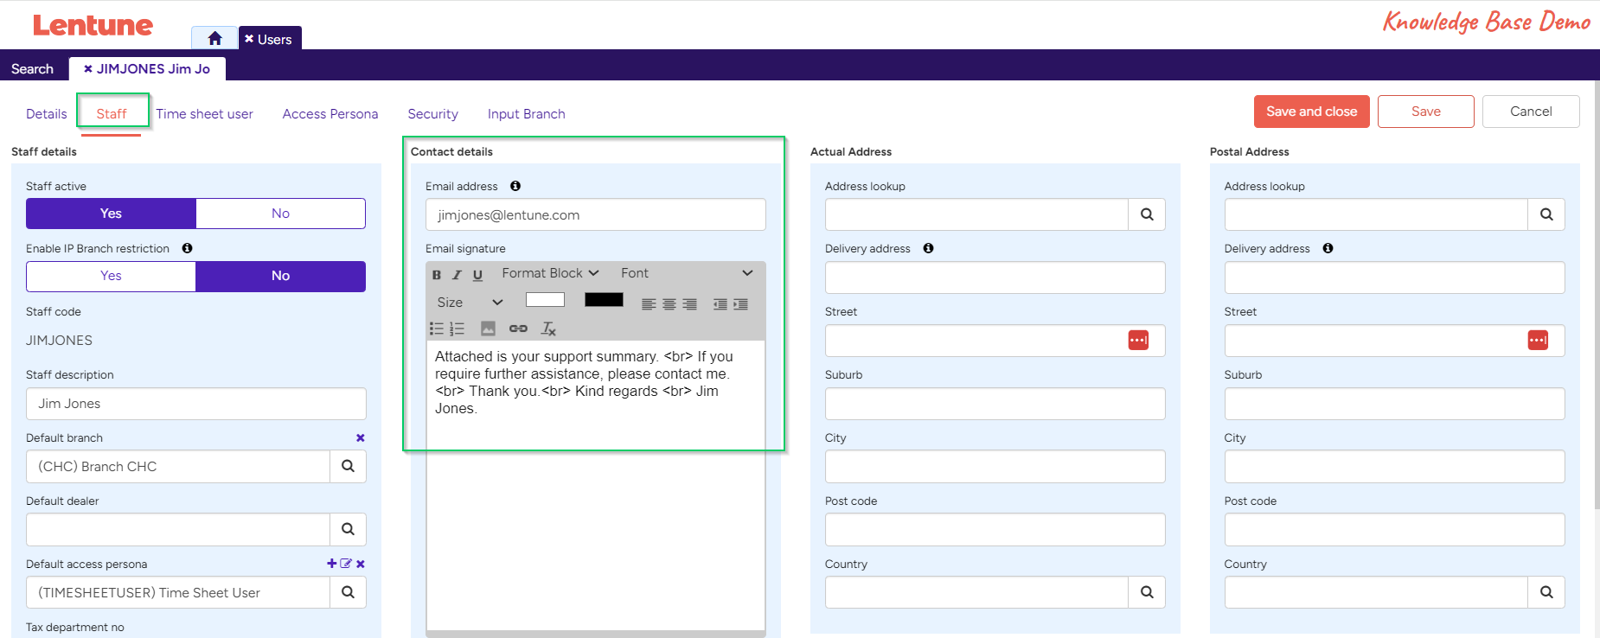Viewport: 1600px width, 638px height.
Task: Open Actual Address street options button
Action: (x=1138, y=341)
